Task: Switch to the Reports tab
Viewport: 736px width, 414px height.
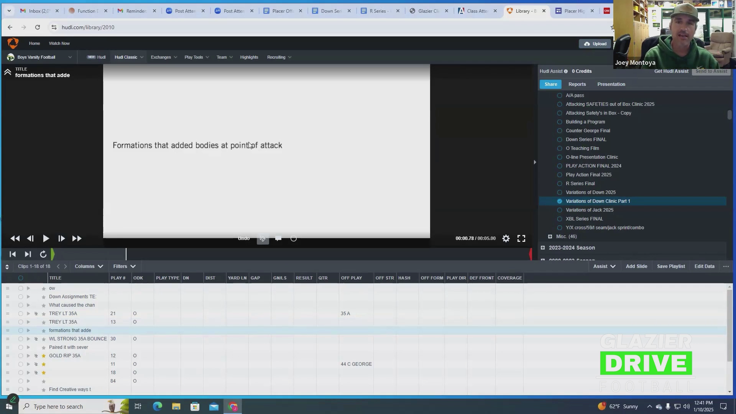Action: click(577, 84)
